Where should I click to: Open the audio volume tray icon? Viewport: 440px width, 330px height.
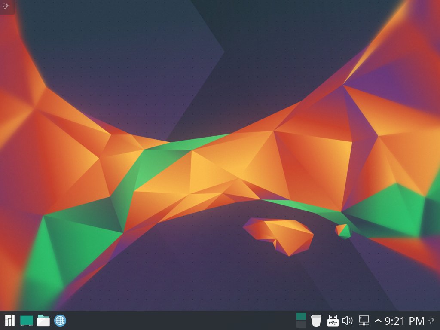tap(347, 321)
